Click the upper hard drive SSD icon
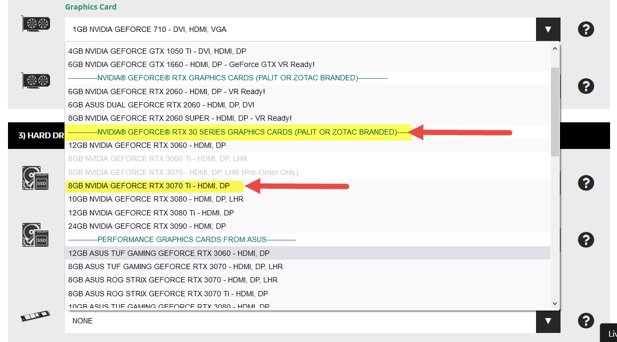Screen dimensions: 617x342 (35, 178)
